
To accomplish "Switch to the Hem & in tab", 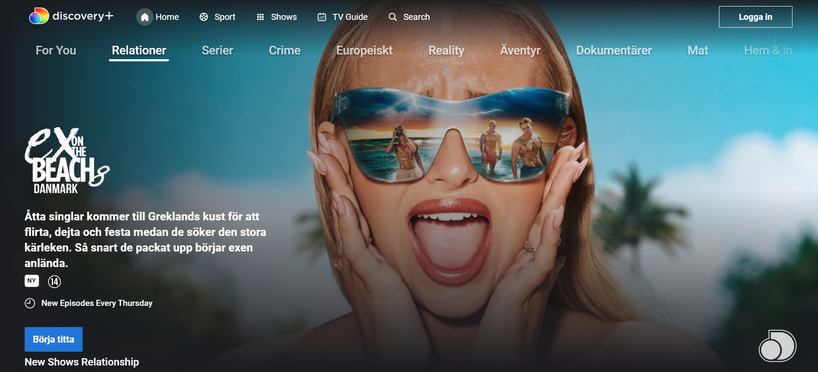I will click(x=768, y=51).
